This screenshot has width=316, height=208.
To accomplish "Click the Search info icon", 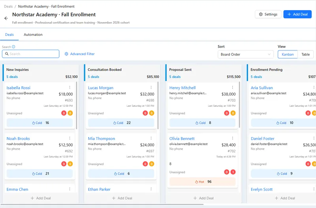I will pyautogui.click(x=13, y=47).
